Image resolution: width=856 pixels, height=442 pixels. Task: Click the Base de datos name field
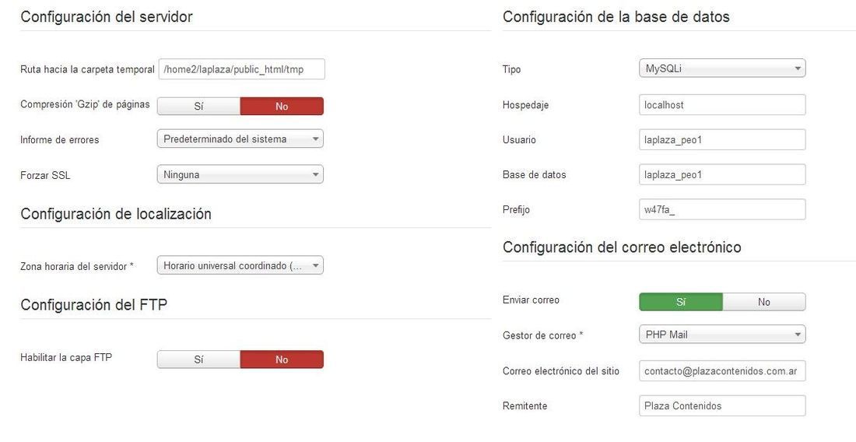722,174
